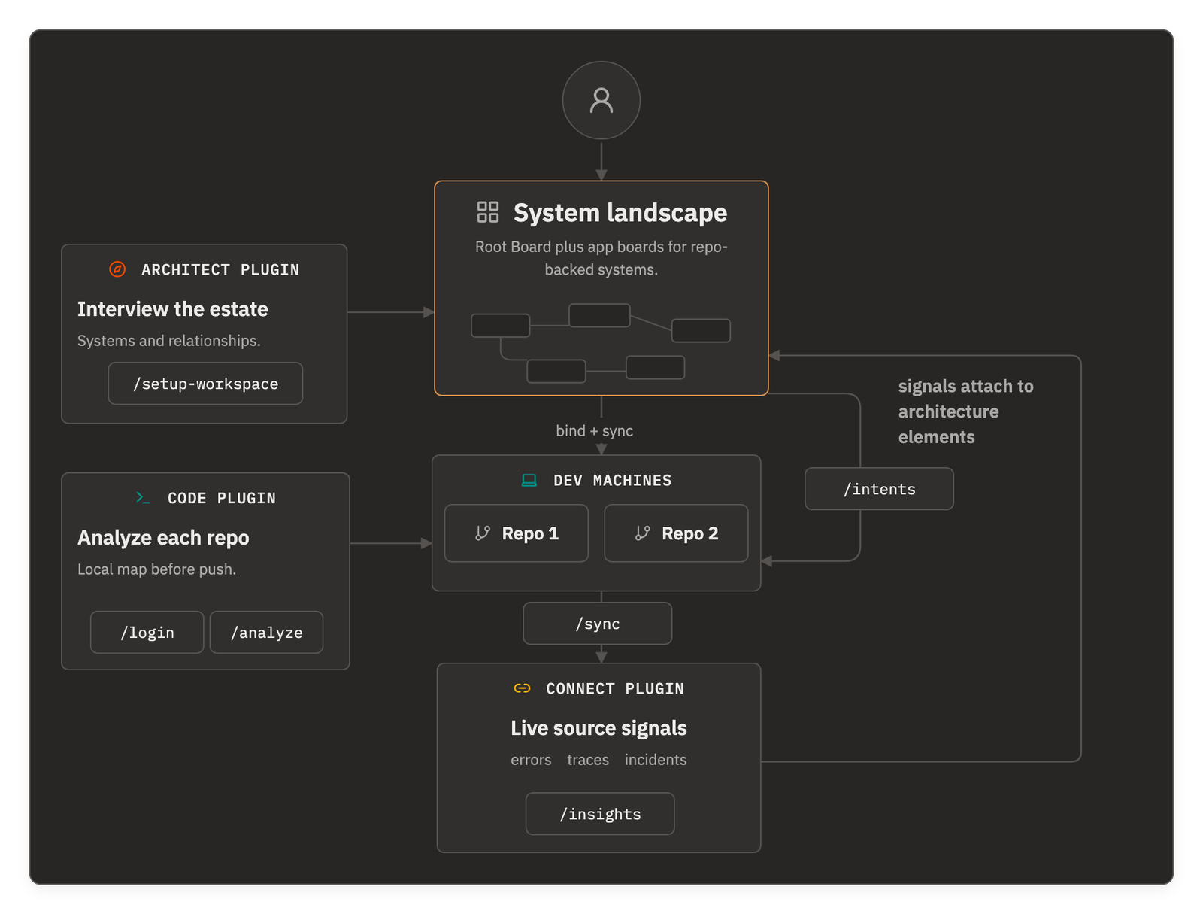Screen dimensions: 1203x914
Task: Select the /analyze command
Action: pyautogui.click(x=267, y=633)
